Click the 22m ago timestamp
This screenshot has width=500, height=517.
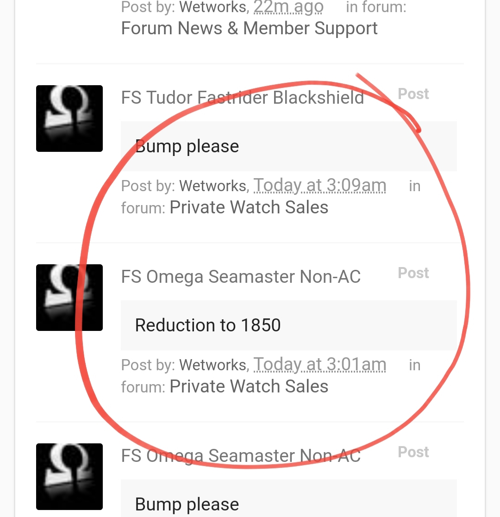click(x=288, y=7)
